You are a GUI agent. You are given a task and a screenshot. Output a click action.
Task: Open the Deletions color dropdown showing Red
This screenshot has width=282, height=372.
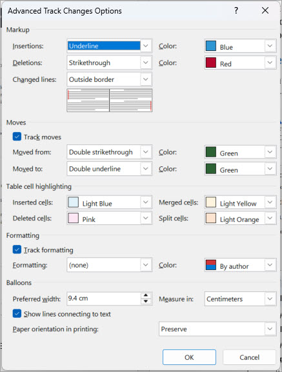click(x=241, y=63)
